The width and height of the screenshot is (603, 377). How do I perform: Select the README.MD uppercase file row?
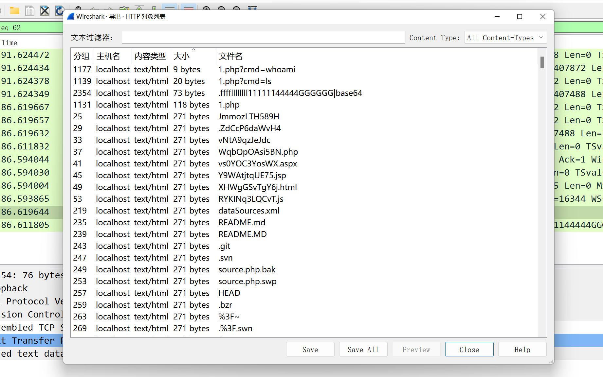(x=304, y=234)
